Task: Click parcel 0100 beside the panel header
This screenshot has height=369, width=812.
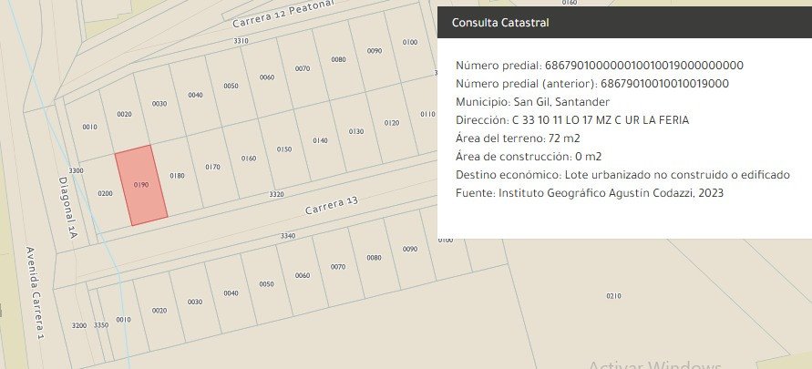Action: click(409, 43)
